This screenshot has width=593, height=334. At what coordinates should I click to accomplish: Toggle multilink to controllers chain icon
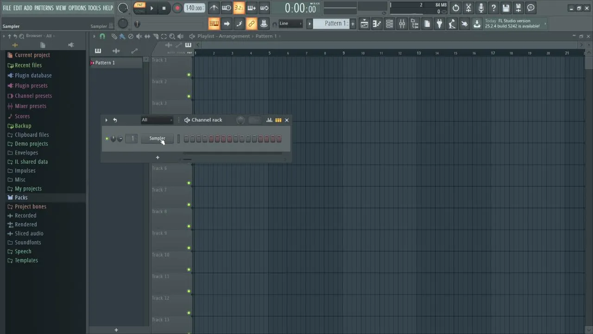click(x=251, y=24)
